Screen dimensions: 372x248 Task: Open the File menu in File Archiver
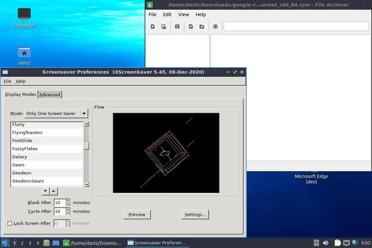click(x=152, y=15)
